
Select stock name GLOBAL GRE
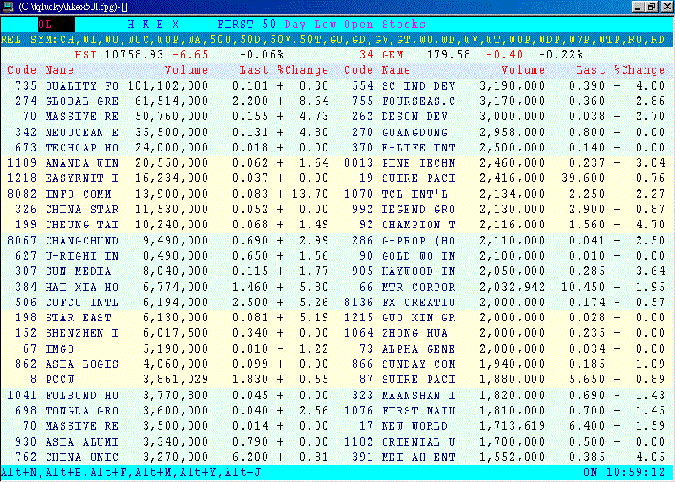[82, 101]
